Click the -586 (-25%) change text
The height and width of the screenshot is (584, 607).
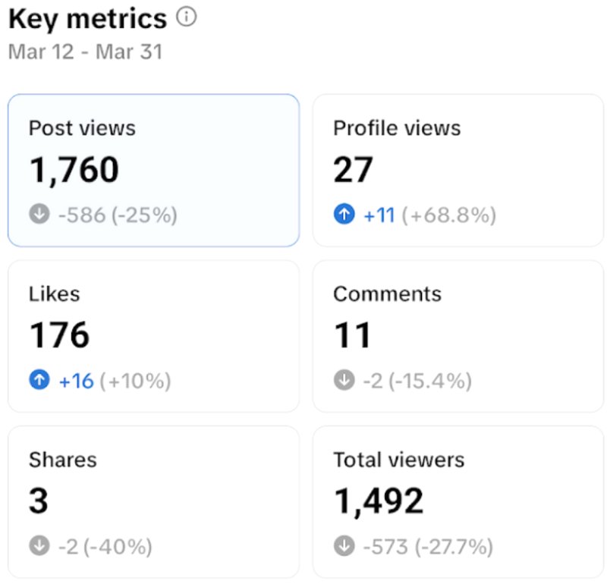coord(118,215)
